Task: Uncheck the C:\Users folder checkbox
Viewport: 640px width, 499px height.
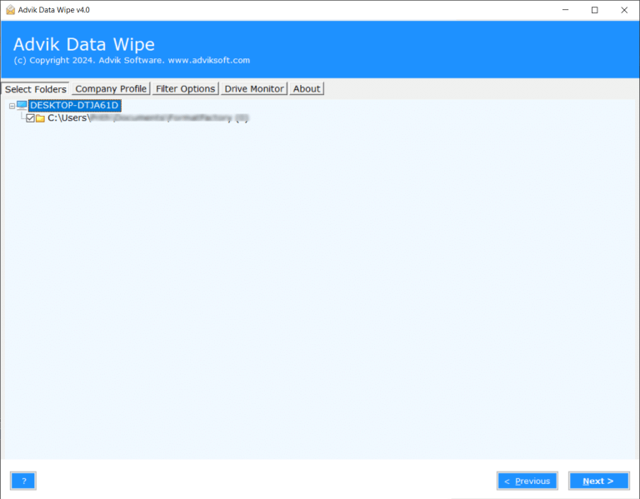Action: tap(30, 118)
